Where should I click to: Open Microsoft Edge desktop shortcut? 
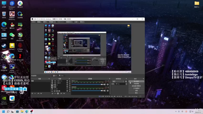4,26
